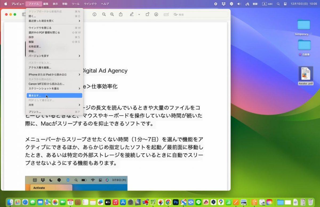The width and height of the screenshot is (320, 207).
Task: Zoom in with the plus magnifier icon
Action: [112, 14]
